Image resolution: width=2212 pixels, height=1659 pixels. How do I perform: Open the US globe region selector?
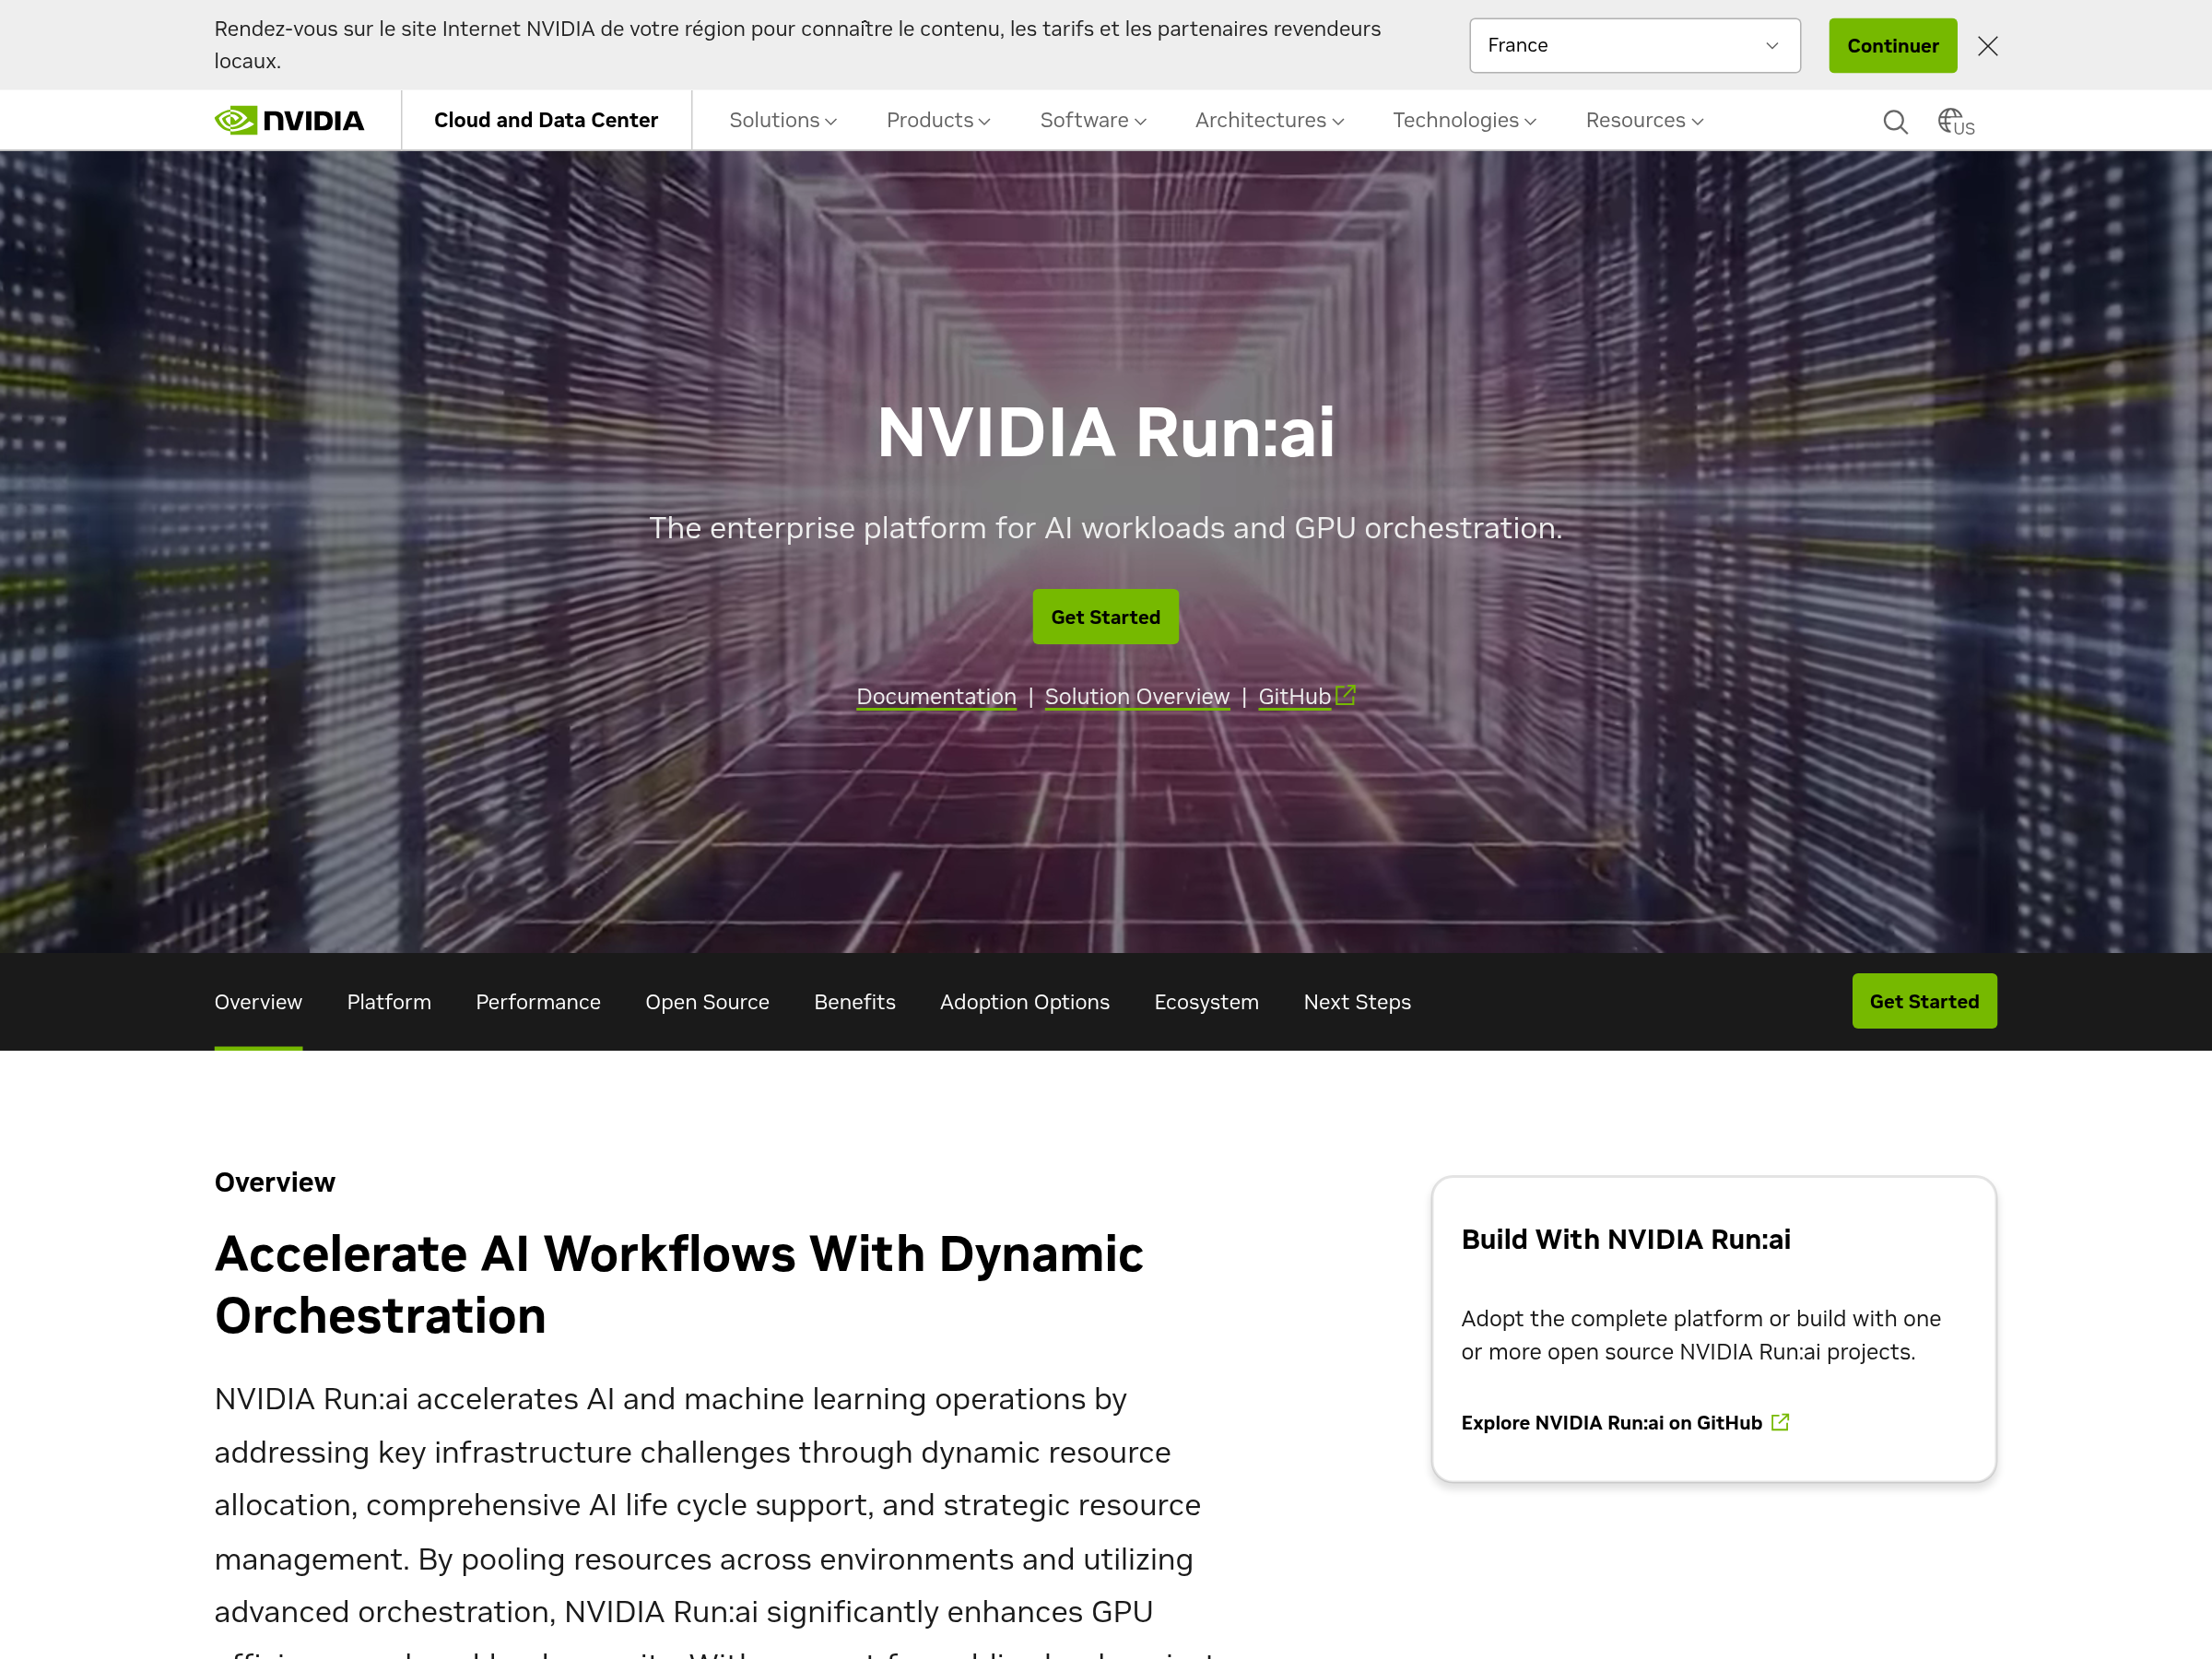pos(1955,121)
